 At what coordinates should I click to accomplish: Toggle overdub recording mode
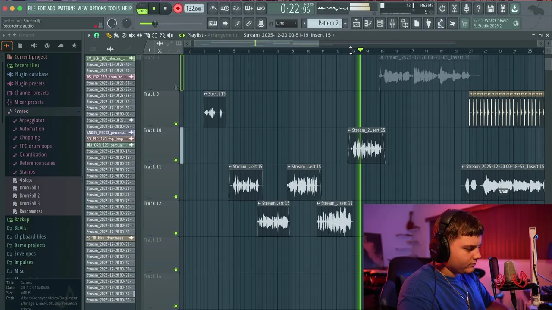point(249,9)
